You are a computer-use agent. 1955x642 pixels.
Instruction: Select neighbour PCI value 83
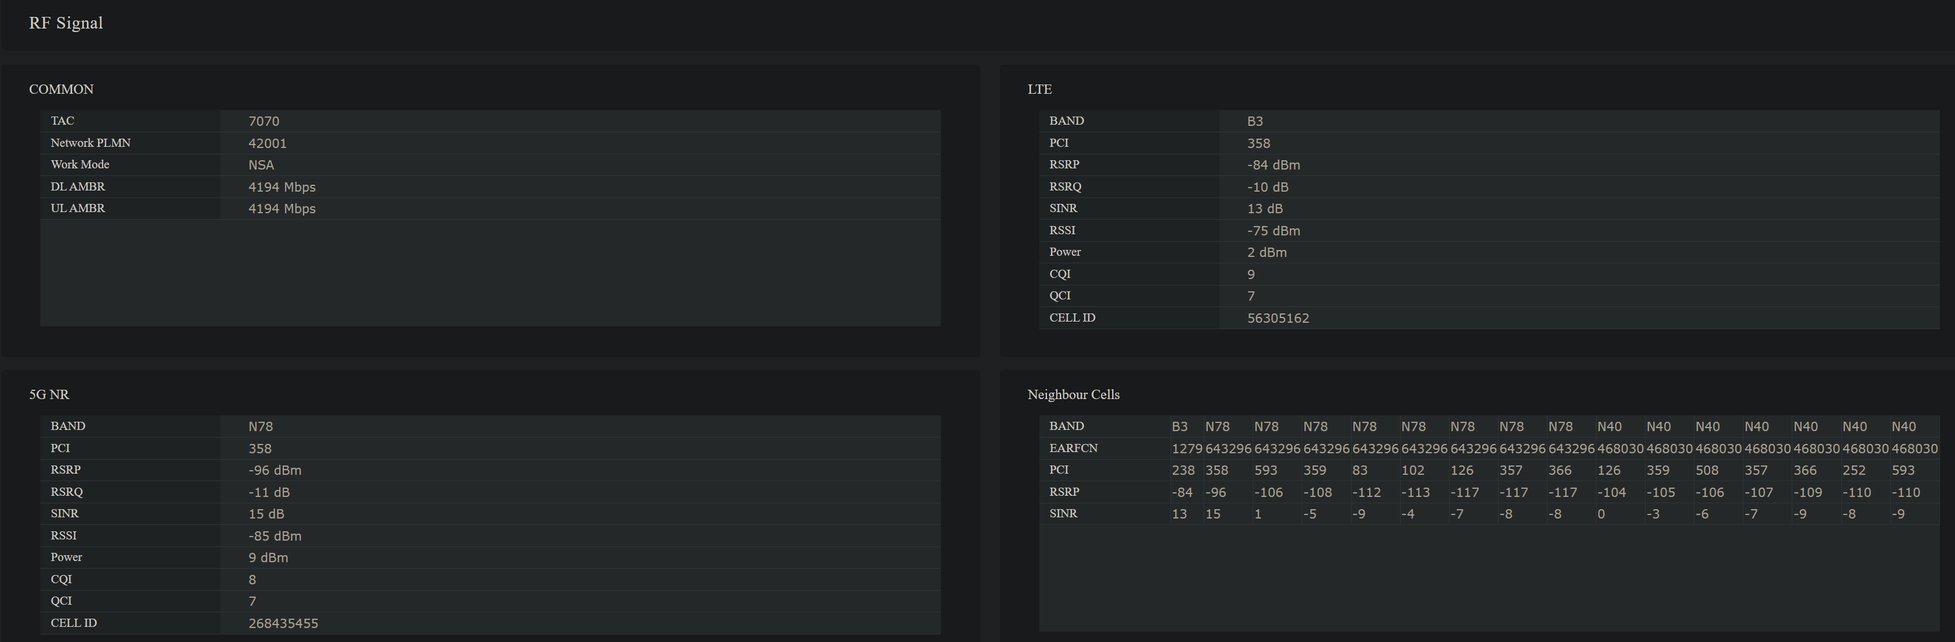point(1360,471)
